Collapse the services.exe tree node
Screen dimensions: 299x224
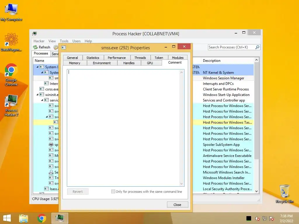pos(42,100)
